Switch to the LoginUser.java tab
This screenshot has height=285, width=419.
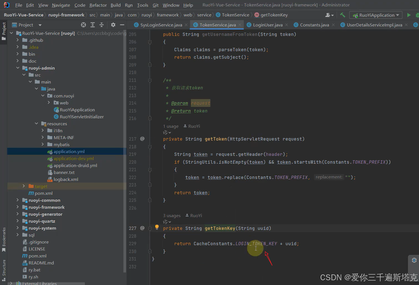pos(268,25)
